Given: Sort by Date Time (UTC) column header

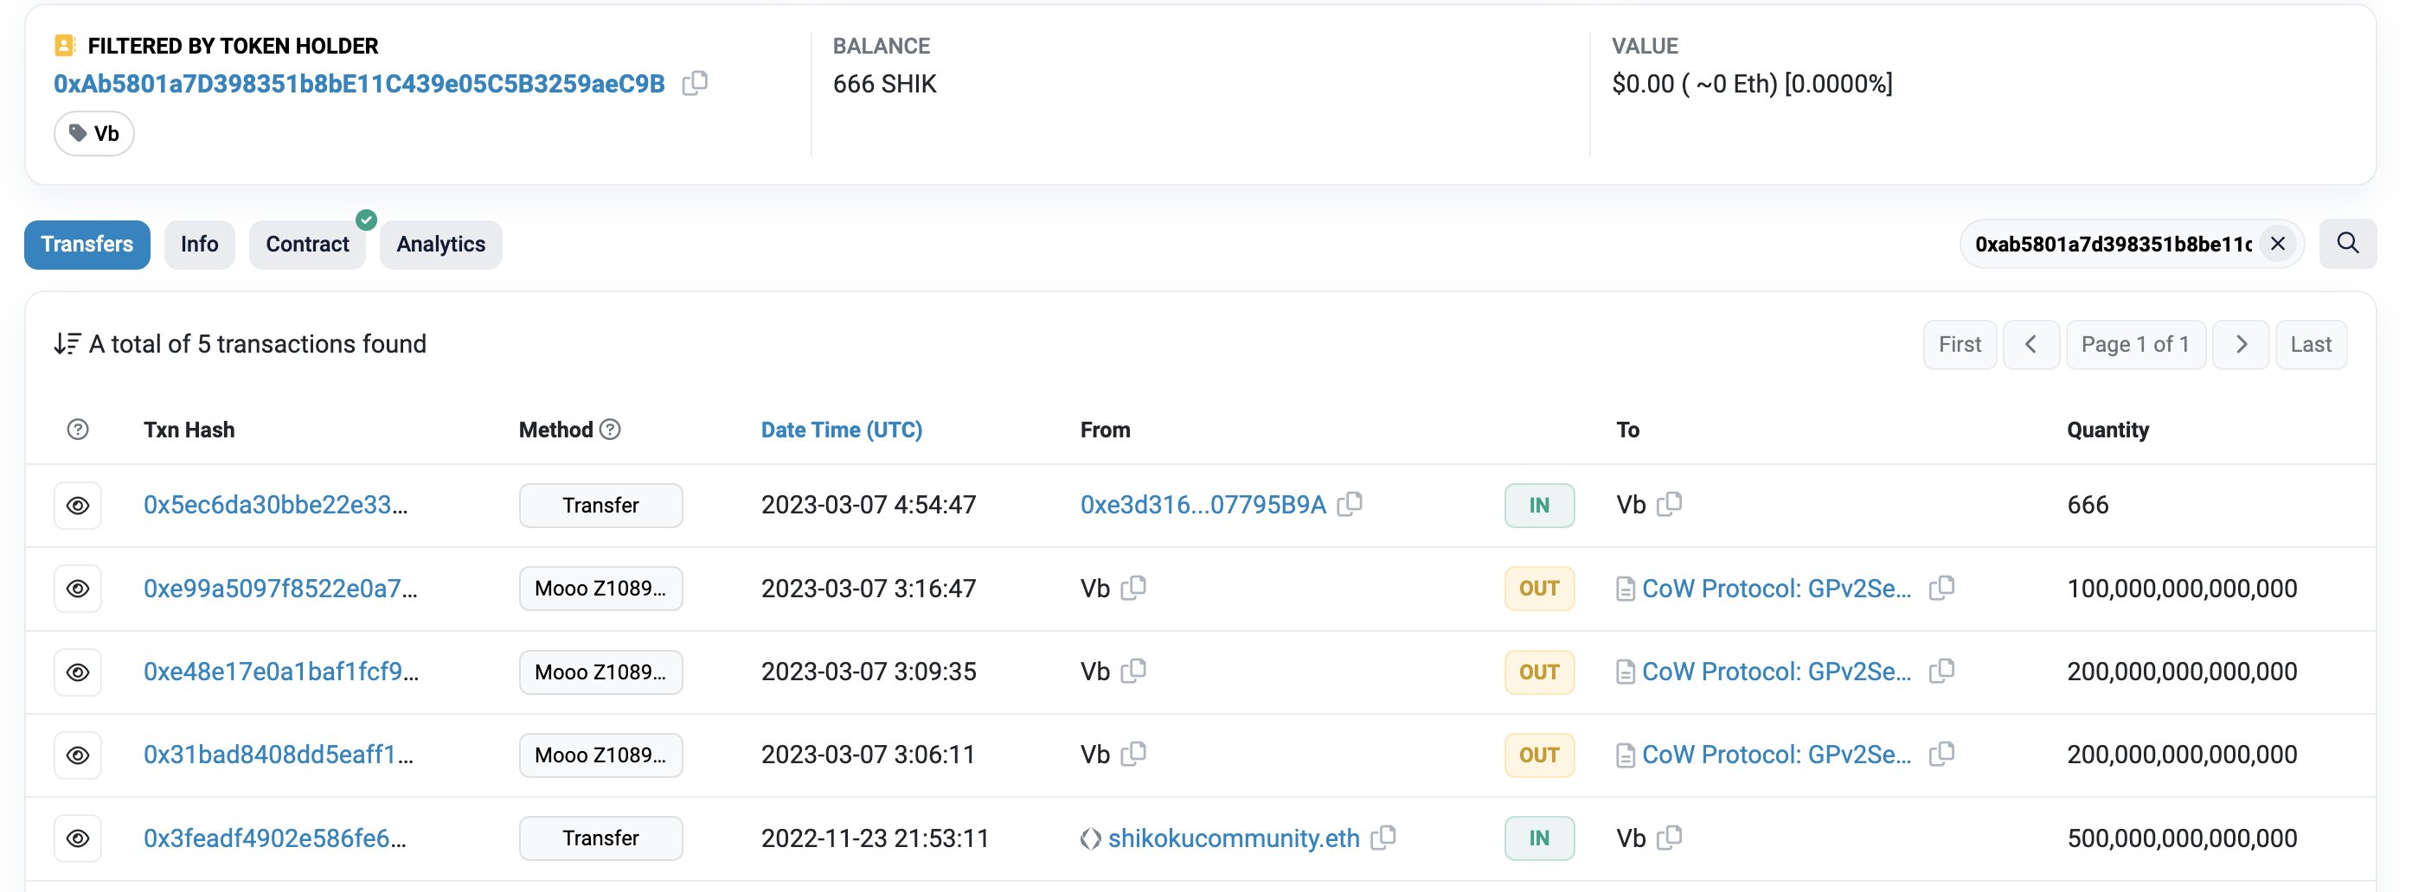Looking at the screenshot, I should click(841, 430).
